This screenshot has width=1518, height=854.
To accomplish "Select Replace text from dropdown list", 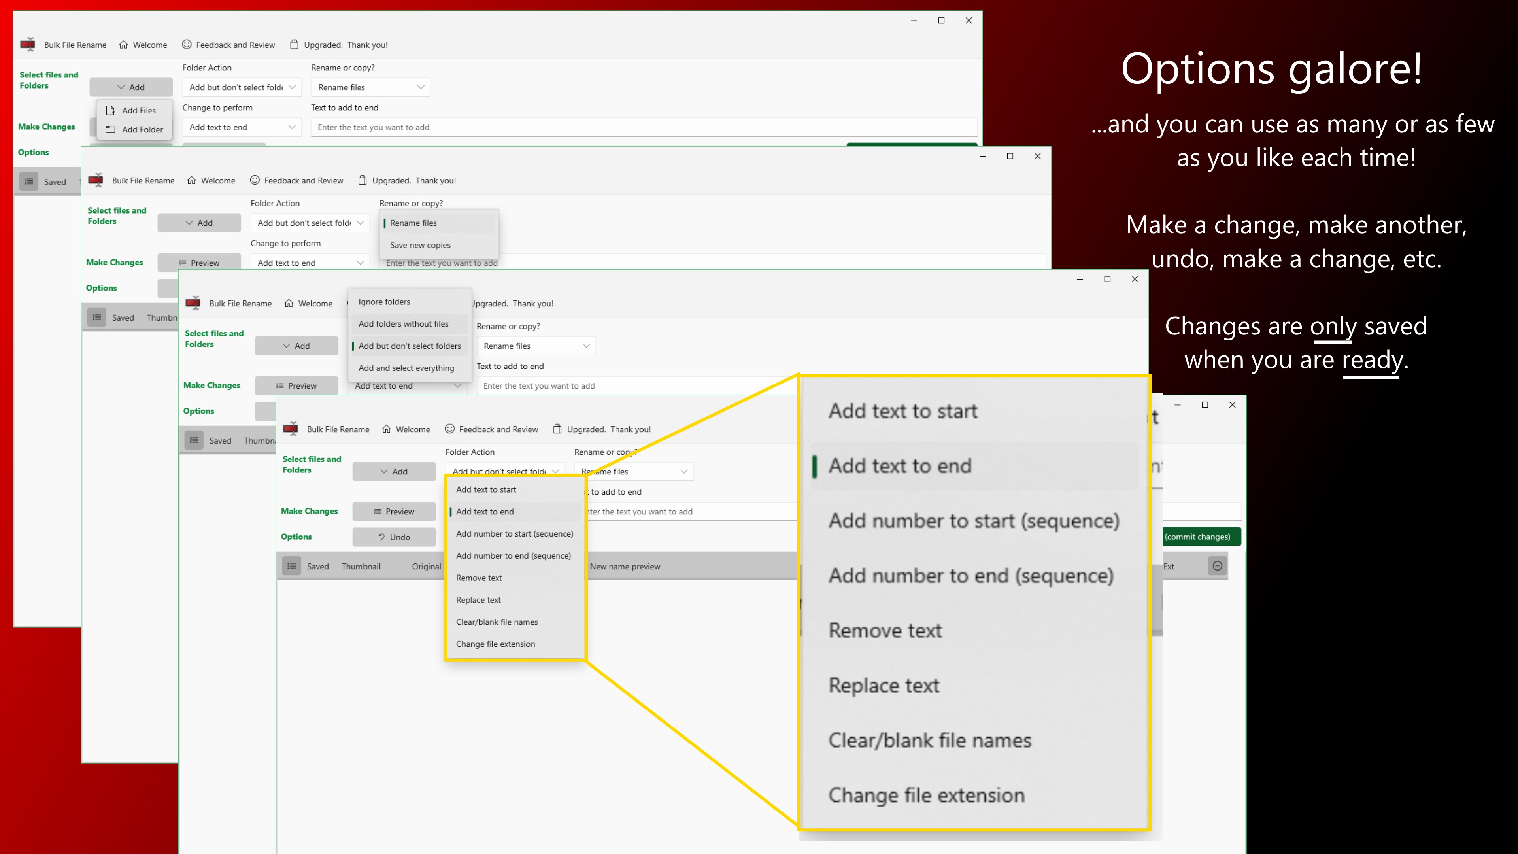I will (478, 600).
